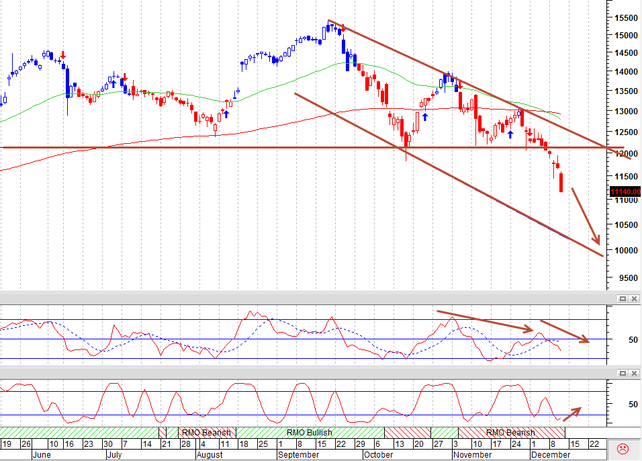Select the August RMO Bearish ribbon segment
The image size is (642, 461).
(x=207, y=432)
